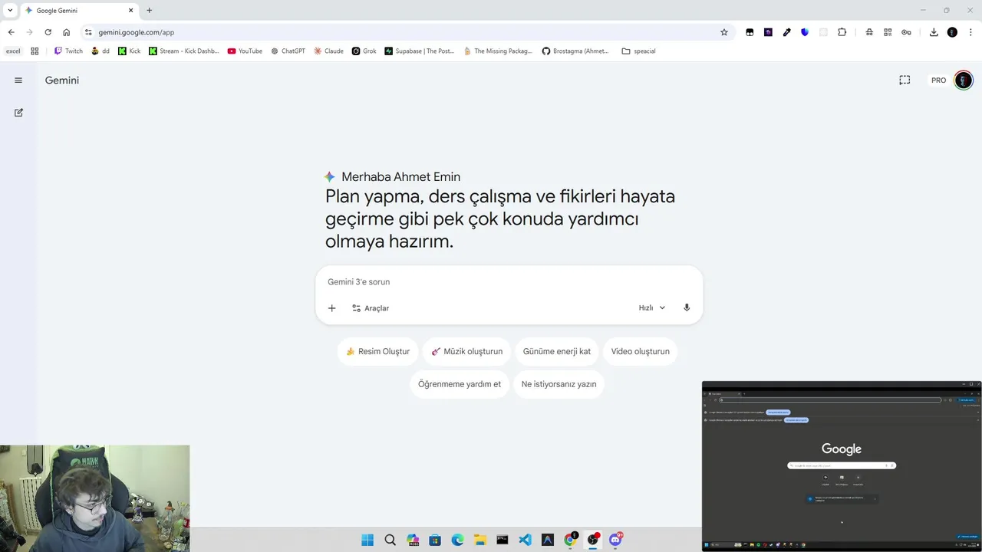Viewport: 982px width, 552px height.
Task: Open the Chrome three-dot menu
Action: 970,32
